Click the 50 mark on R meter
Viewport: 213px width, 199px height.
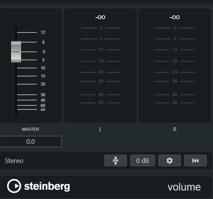click(x=175, y=103)
